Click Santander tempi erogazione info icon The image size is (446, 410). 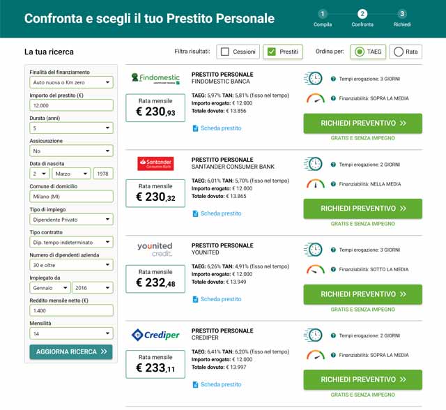[333, 165]
